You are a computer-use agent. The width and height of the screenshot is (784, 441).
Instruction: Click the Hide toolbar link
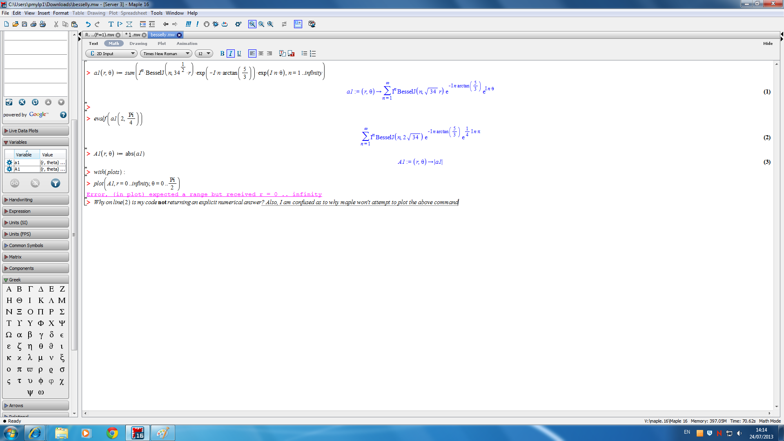click(x=768, y=43)
